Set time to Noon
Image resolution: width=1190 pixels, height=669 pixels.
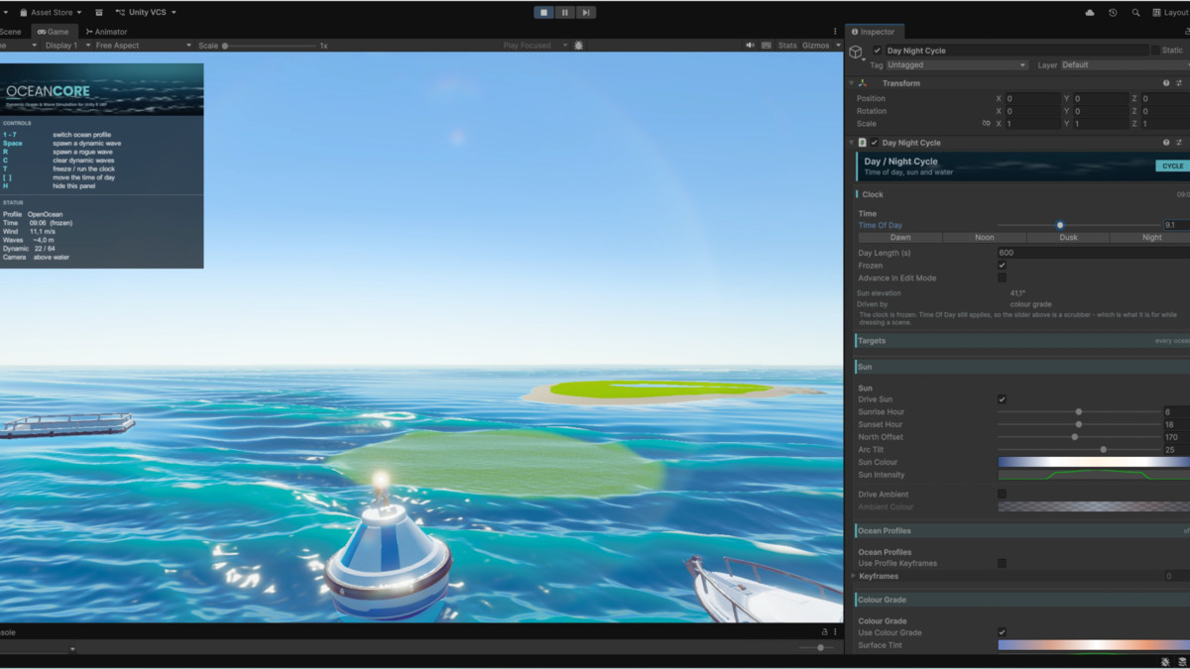pyautogui.click(x=985, y=238)
